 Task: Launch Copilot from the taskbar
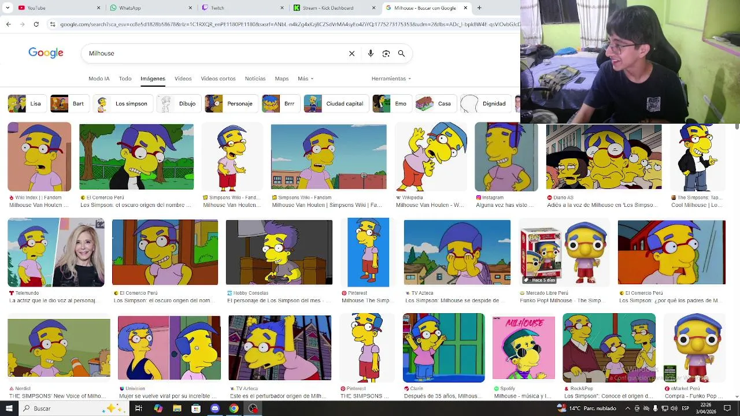(158, 408)
